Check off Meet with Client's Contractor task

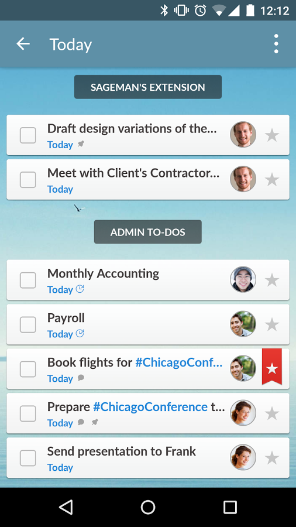pyautogui.click(x=28, y=180)
